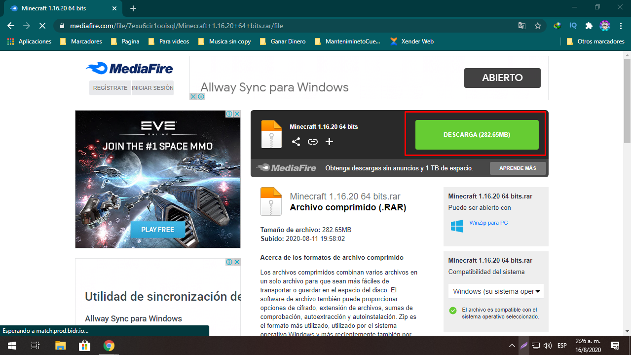This screenshot has width=631, height=355.
Task: Click the Windows logo next to WinZip
Action: (x=457, y=226)
